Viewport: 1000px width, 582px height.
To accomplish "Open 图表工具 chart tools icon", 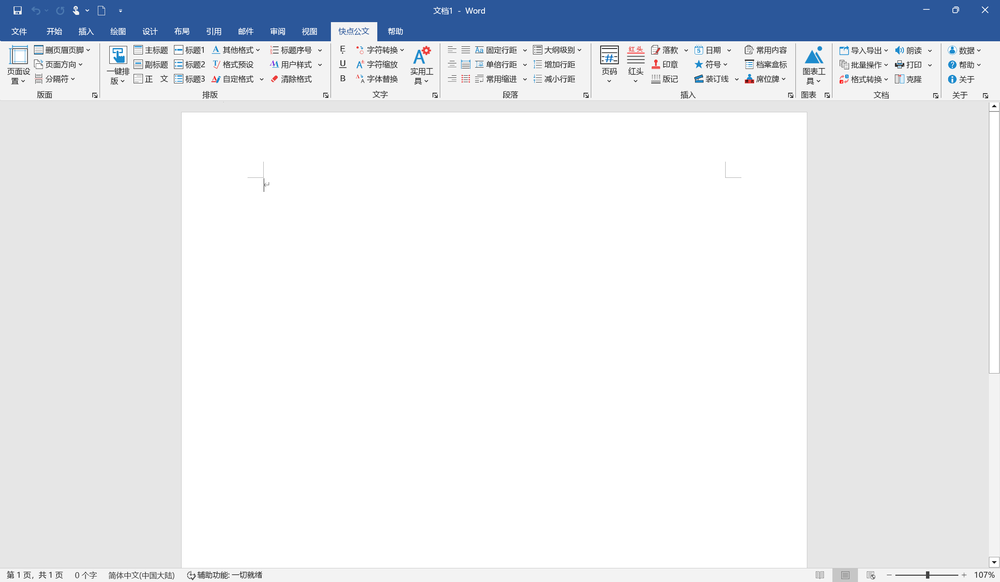I will tap(813, 56).
